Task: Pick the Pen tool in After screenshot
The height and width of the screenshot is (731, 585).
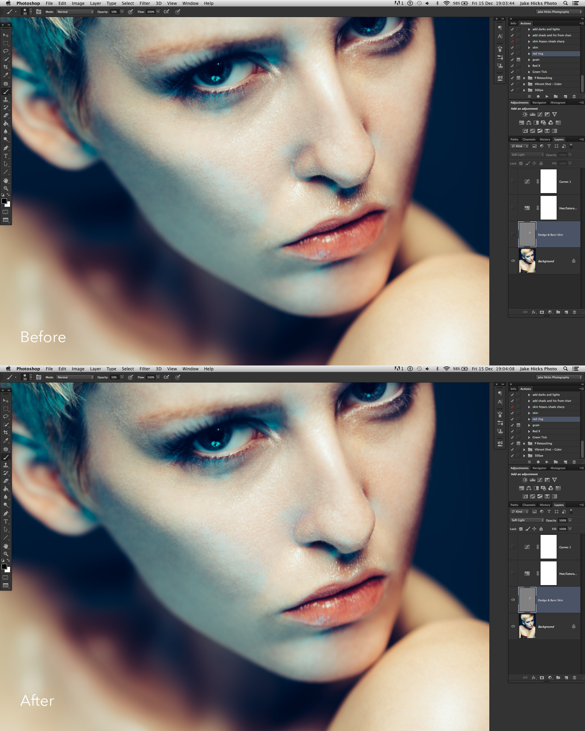Action: click(x=6, y=513)
